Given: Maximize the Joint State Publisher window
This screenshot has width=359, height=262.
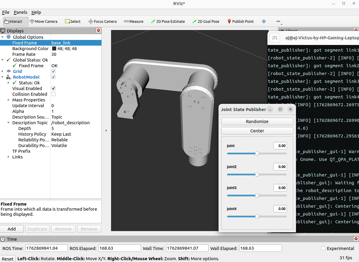Looking at the screenshot, I should (280, 109).
